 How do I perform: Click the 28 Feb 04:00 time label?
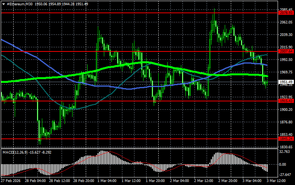click(35, 181)
